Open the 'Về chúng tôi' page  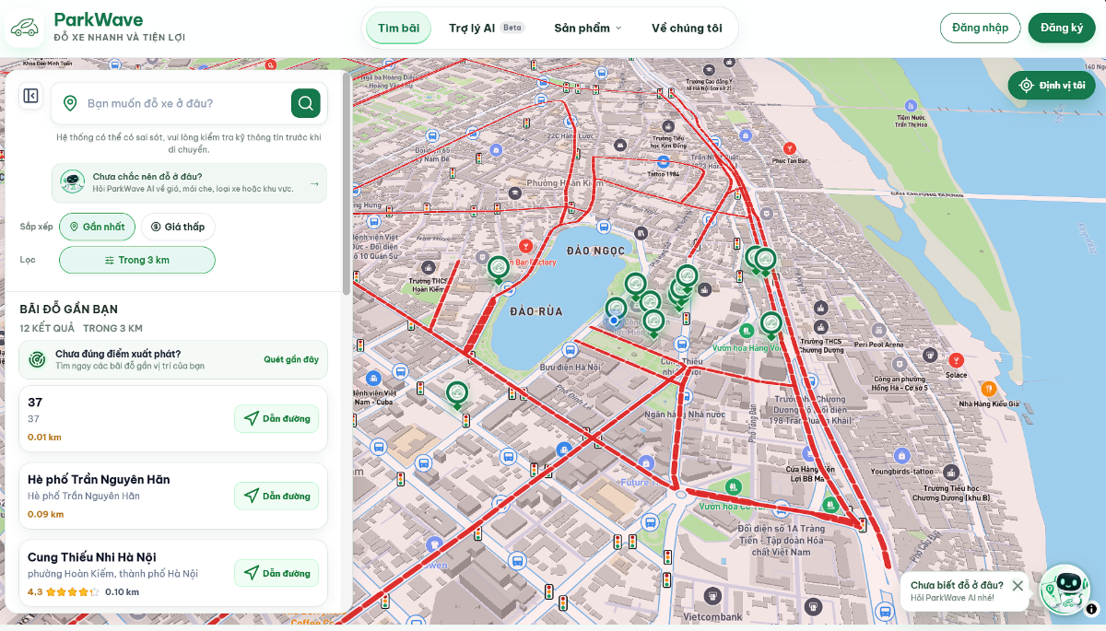687,28
